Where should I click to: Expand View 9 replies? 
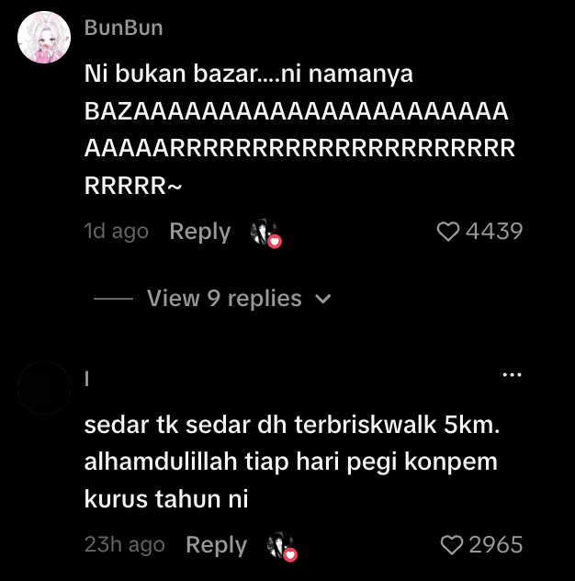tap(224, 298)
